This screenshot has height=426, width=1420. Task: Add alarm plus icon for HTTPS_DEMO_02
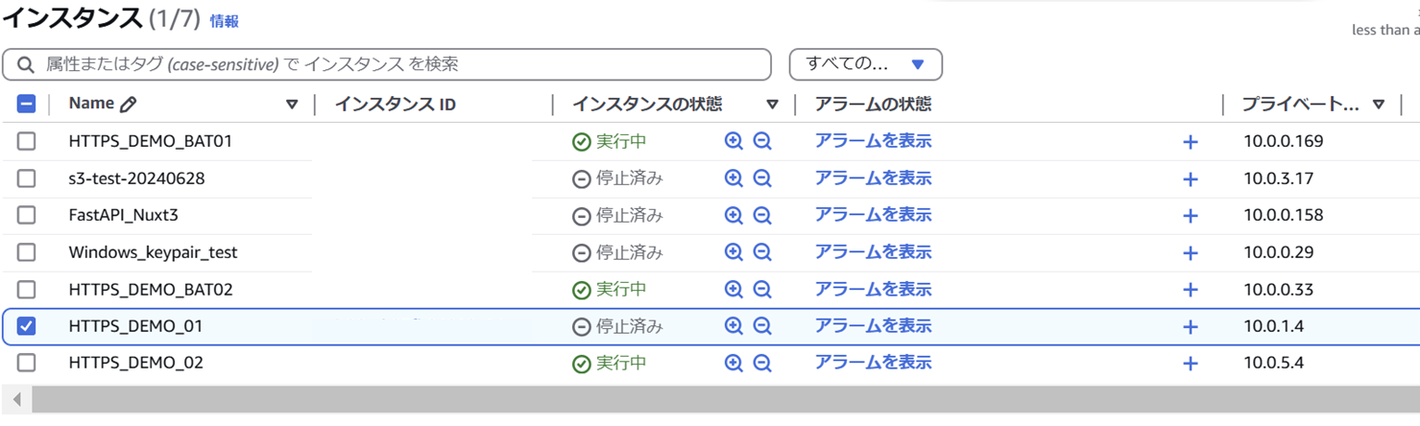click(x=1190, y=364)
